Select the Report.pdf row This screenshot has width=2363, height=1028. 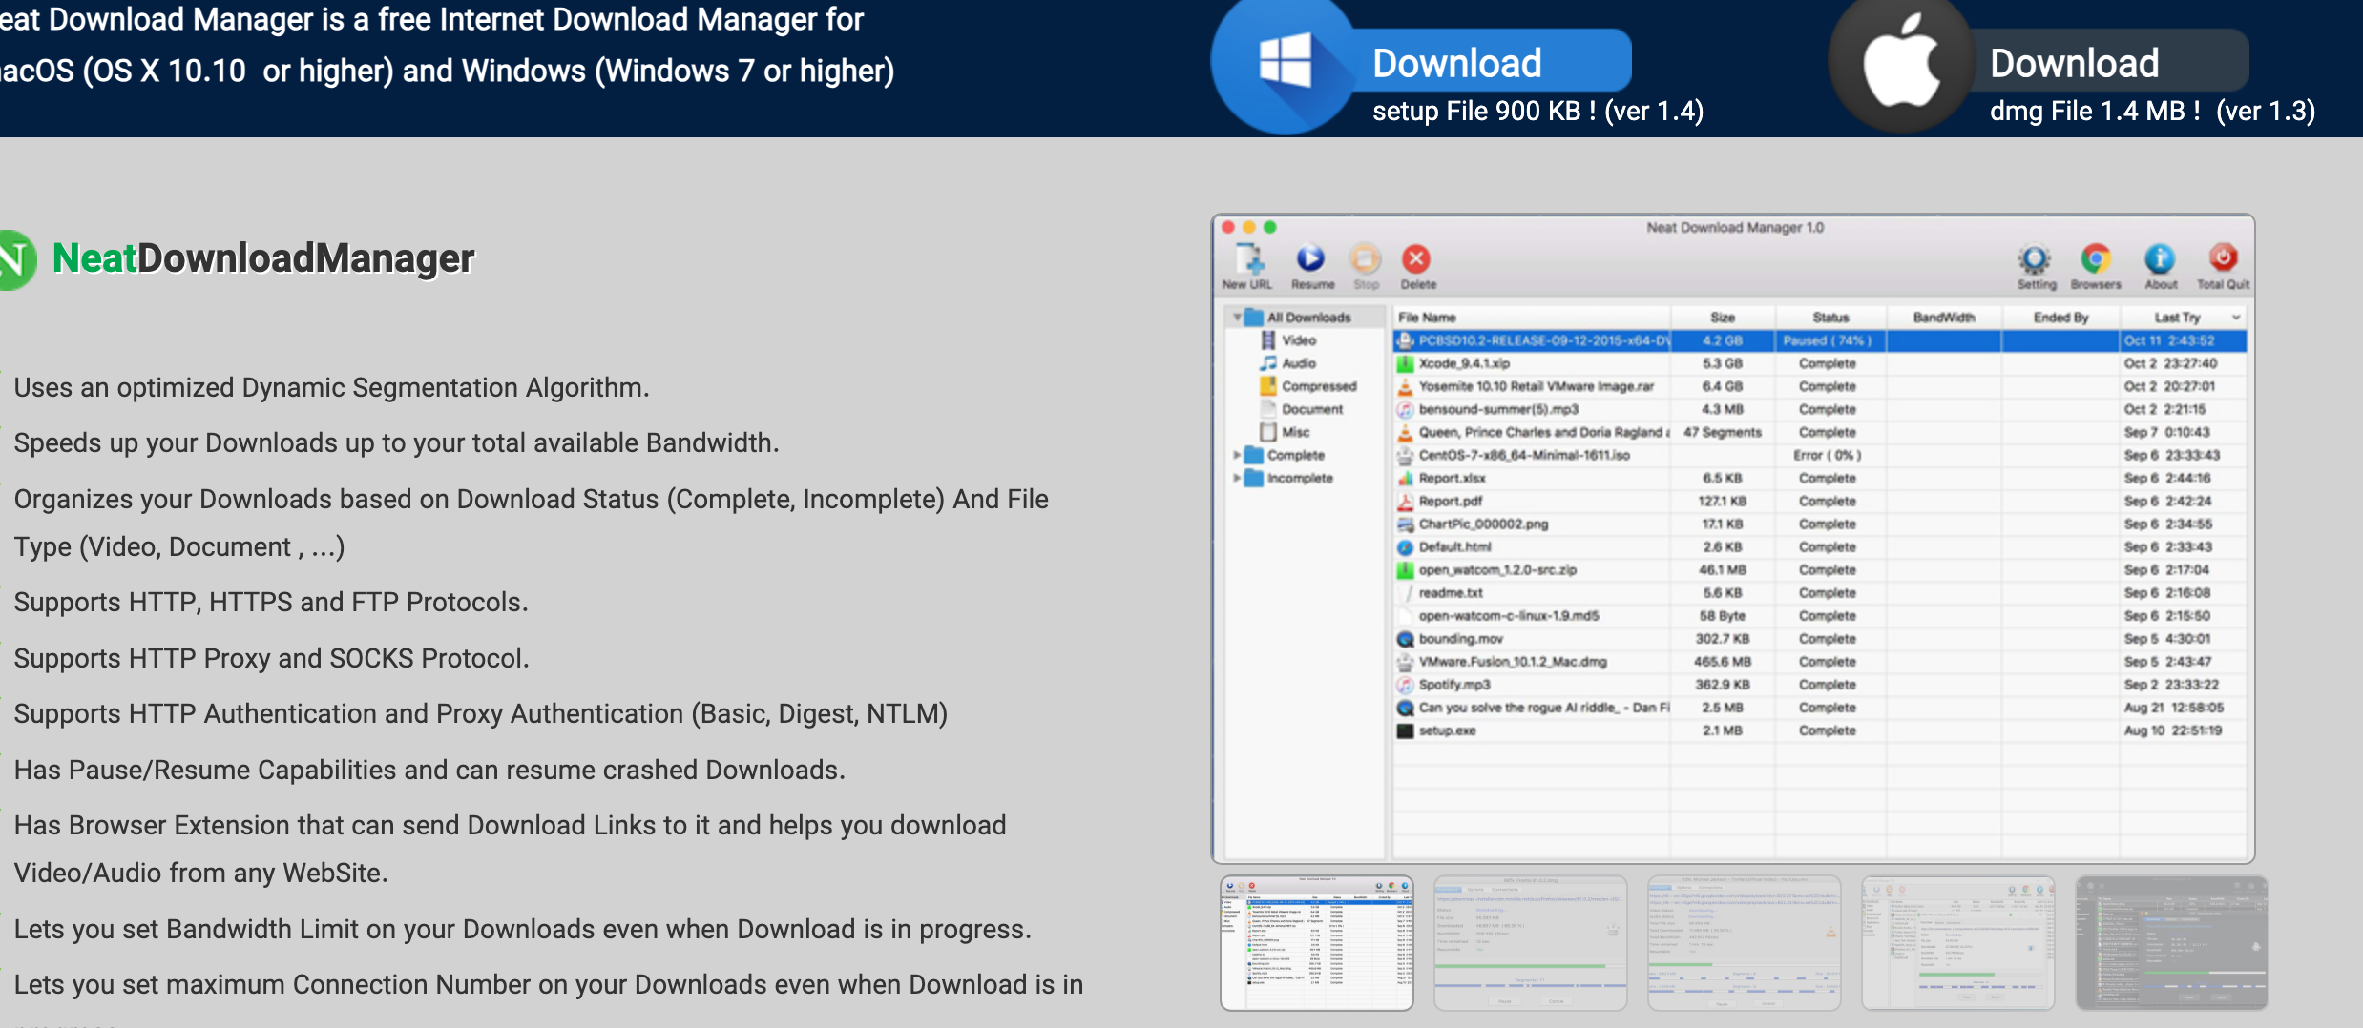pos(1820,501)
